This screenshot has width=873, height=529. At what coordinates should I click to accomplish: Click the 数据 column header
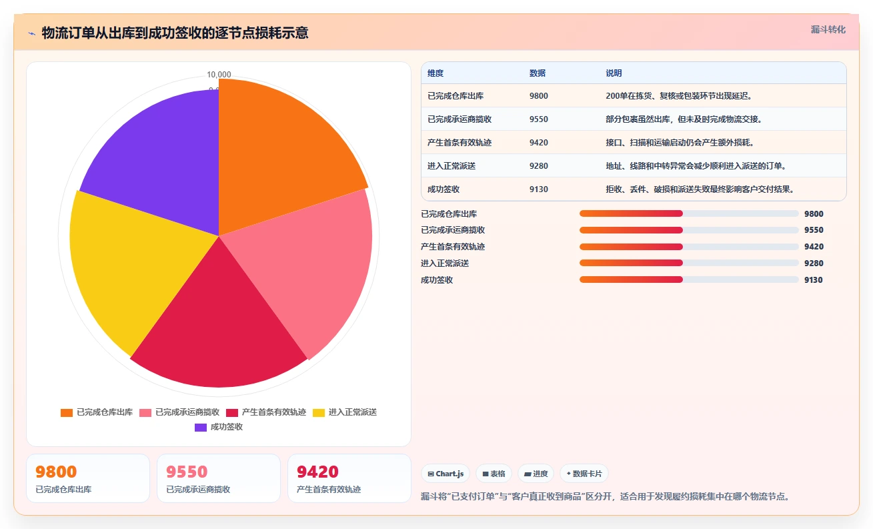click(538, 73)
